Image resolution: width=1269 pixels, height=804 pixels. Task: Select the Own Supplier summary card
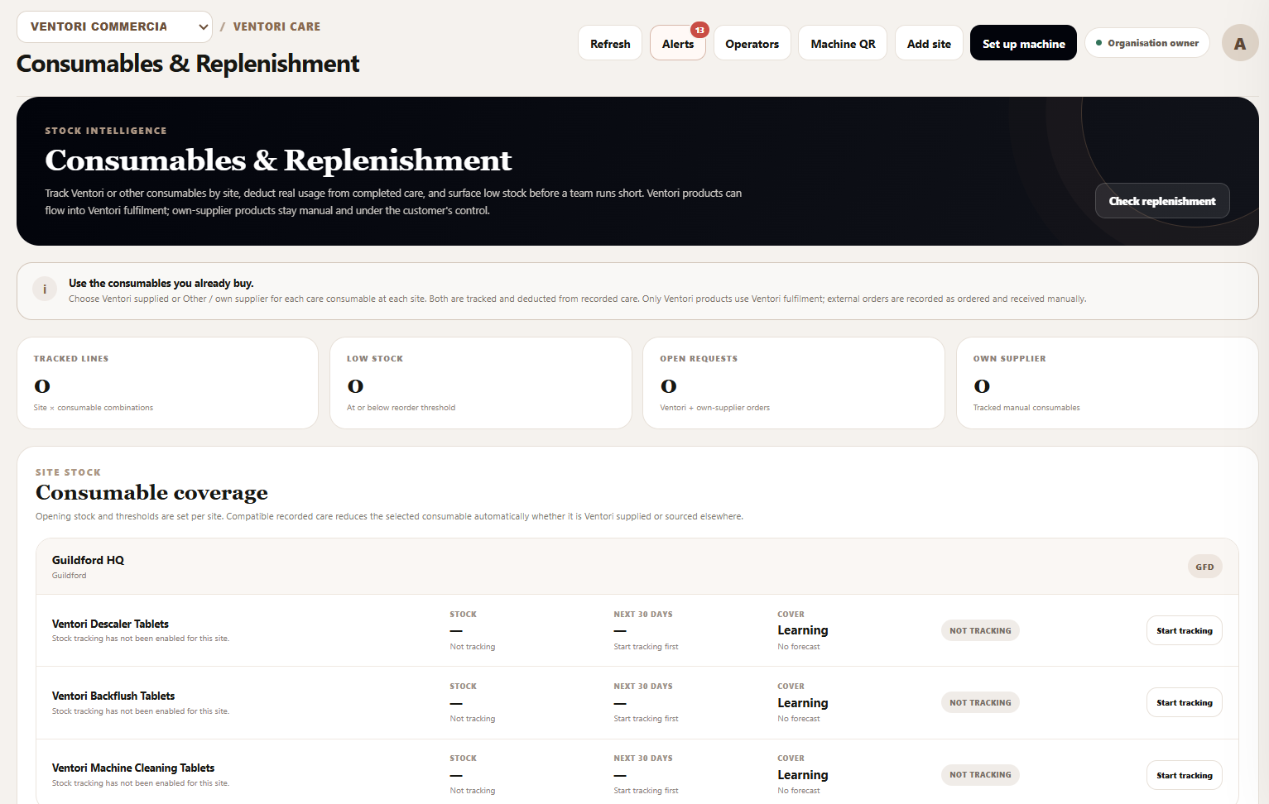[x=1108, y=383]
